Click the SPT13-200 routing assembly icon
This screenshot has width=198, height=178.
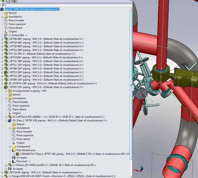[x=6, y=72]
